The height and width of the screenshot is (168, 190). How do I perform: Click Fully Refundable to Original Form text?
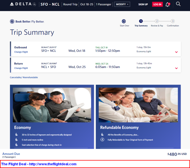pyautogui.click(x=130, y=140)
